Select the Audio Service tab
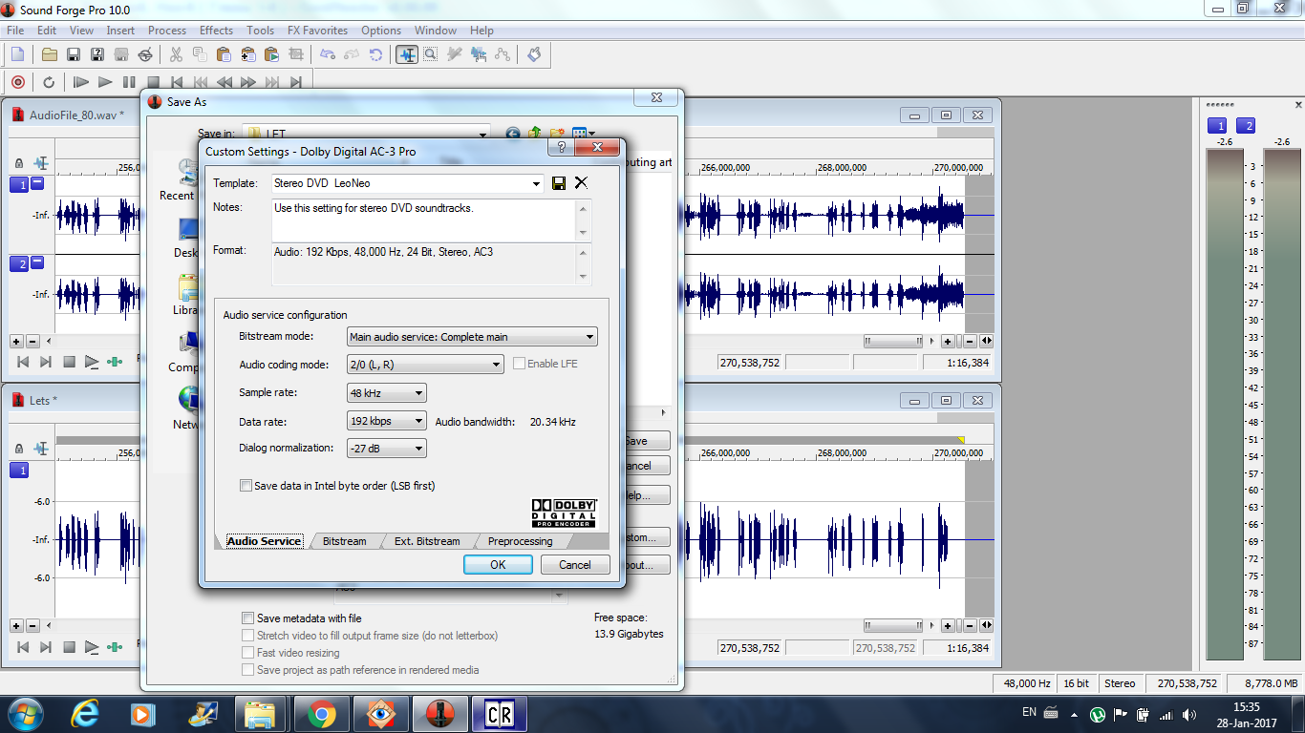The image size is (1305, 733). [x=264, y=541]
